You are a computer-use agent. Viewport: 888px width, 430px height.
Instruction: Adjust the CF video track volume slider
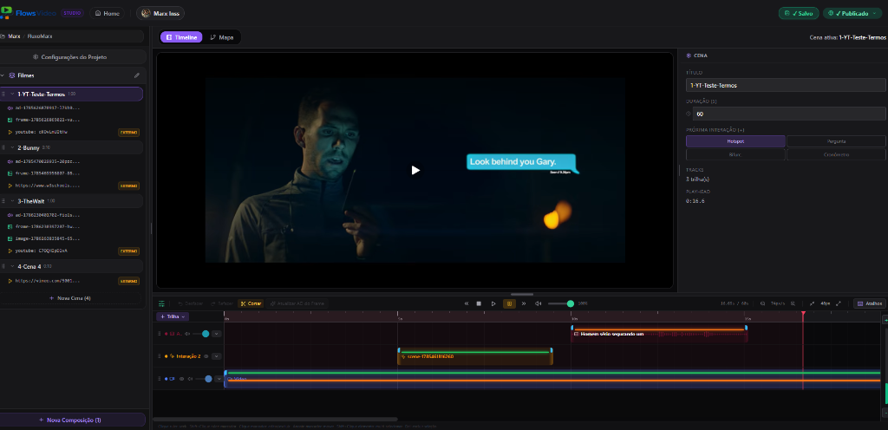point(204,379)
